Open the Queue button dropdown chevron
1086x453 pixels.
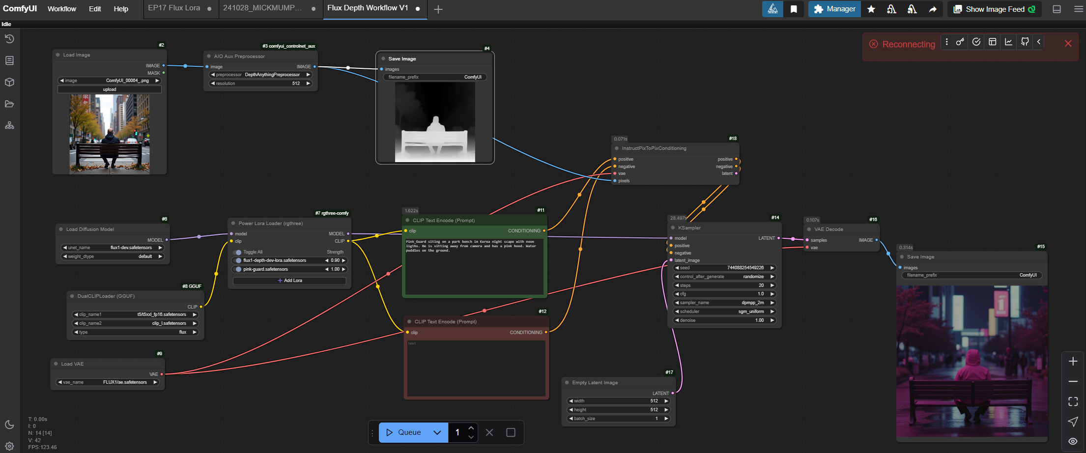437,432
